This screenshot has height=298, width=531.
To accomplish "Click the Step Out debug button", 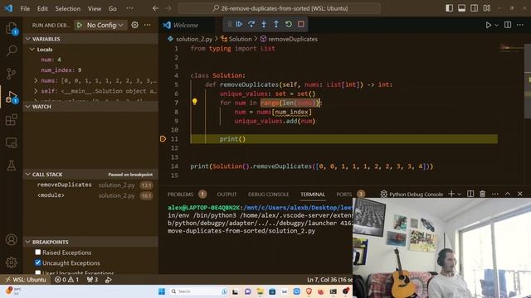I will [x=276, y=24].
